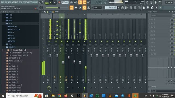The height and width of the screenshot is (98, 175).
Task: Expand the Slot 10 arrow
Action: pos(149,54)
